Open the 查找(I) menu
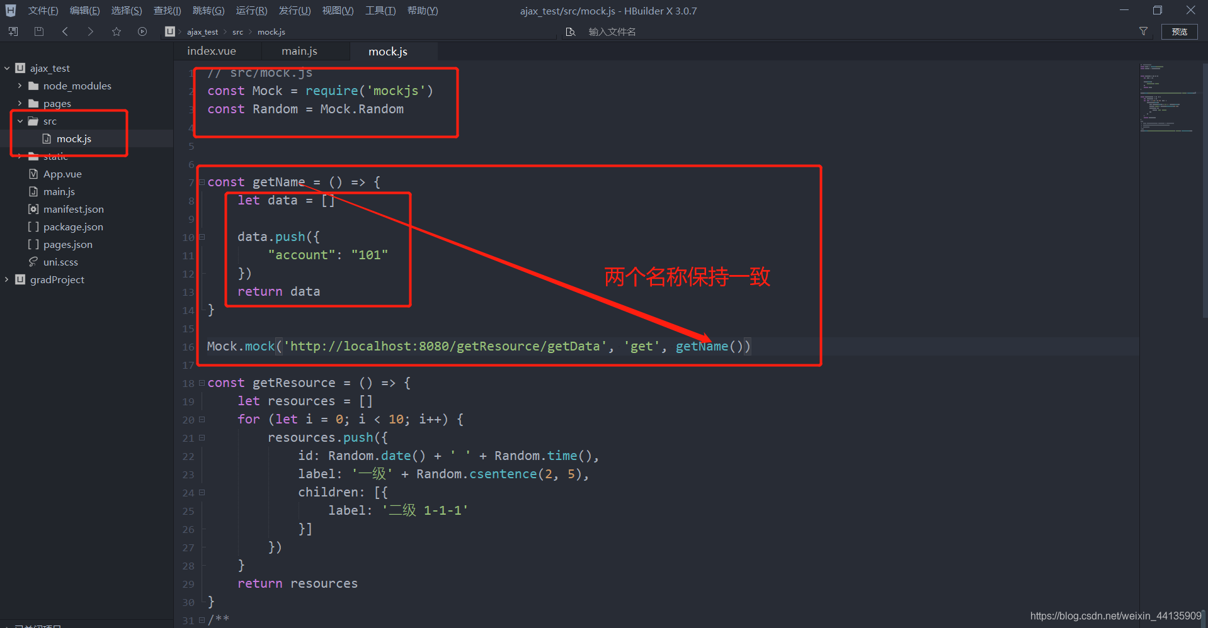The height and width of the screenshot is (628, 1208). pyautogui.click(x=167, y=11)
